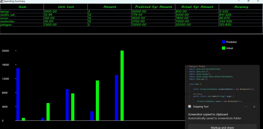Click unit cost 12.99 cell
This screenshot has width=263, height=129.
coord(66,15)
